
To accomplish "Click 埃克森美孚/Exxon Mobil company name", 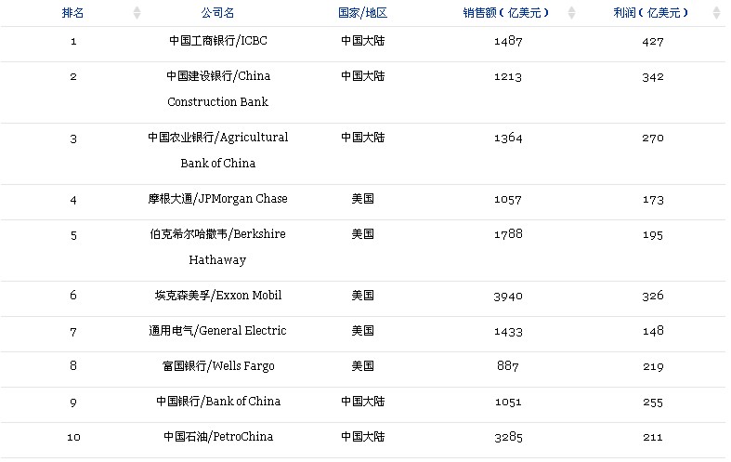I will 218,296.
